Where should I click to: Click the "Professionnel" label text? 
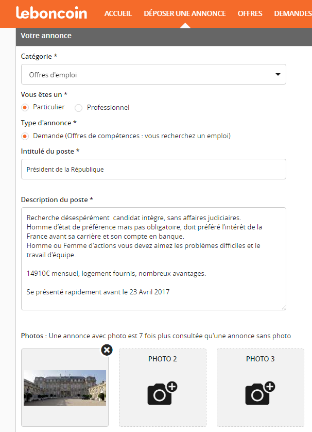click(x=108, y=108)
